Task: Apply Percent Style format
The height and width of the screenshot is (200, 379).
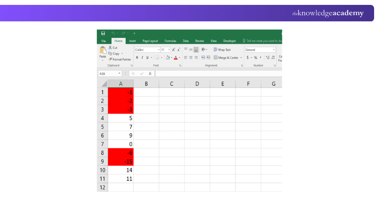Action: (255, 58)
